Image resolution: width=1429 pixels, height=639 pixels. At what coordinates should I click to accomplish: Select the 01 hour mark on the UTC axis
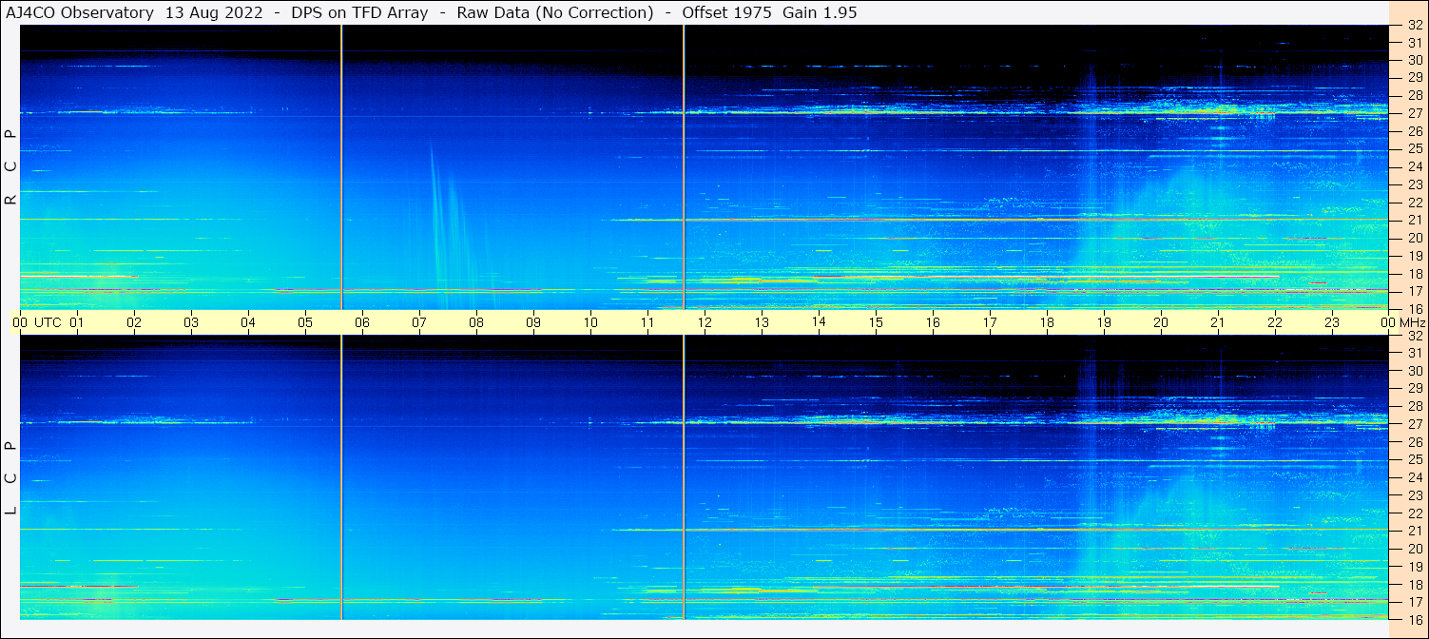77,322
